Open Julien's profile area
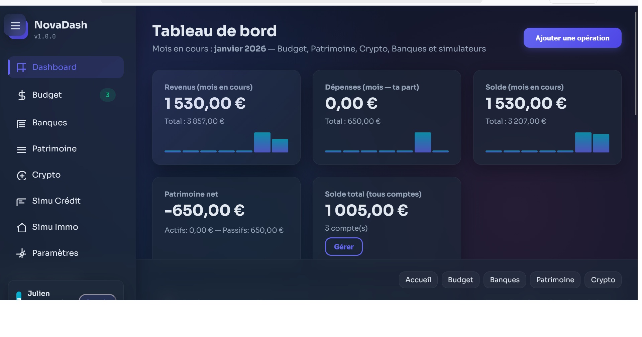 click(x=39, y=293)
